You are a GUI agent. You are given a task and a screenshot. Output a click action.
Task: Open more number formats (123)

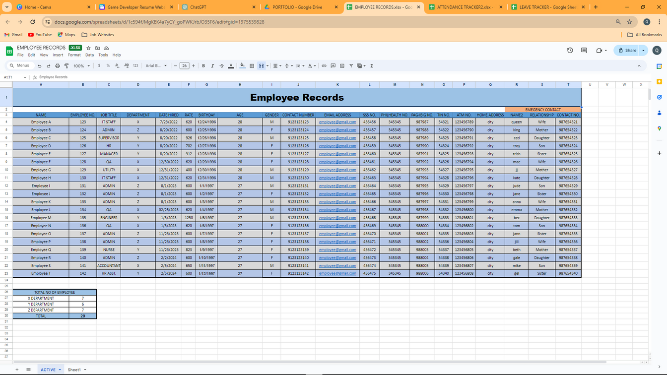click(x=135, y=66)
